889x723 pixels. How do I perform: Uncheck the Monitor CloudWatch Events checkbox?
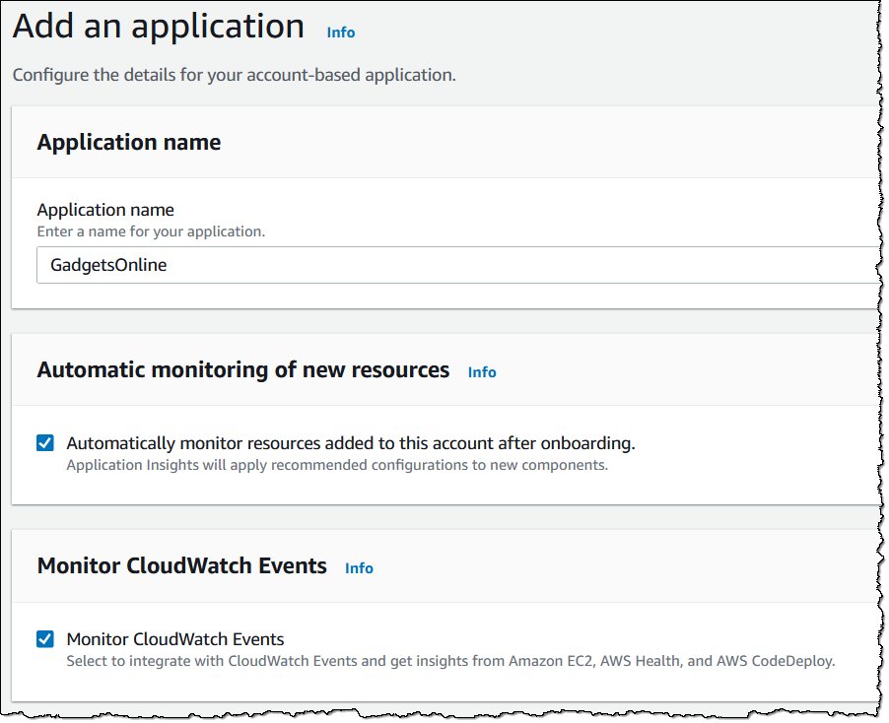44,638
